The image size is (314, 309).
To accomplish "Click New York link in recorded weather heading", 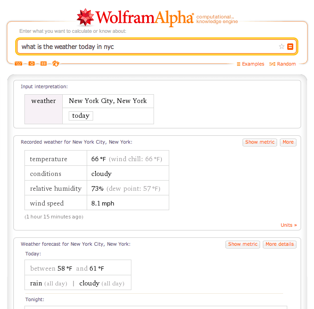I will [x=120, y=142].
